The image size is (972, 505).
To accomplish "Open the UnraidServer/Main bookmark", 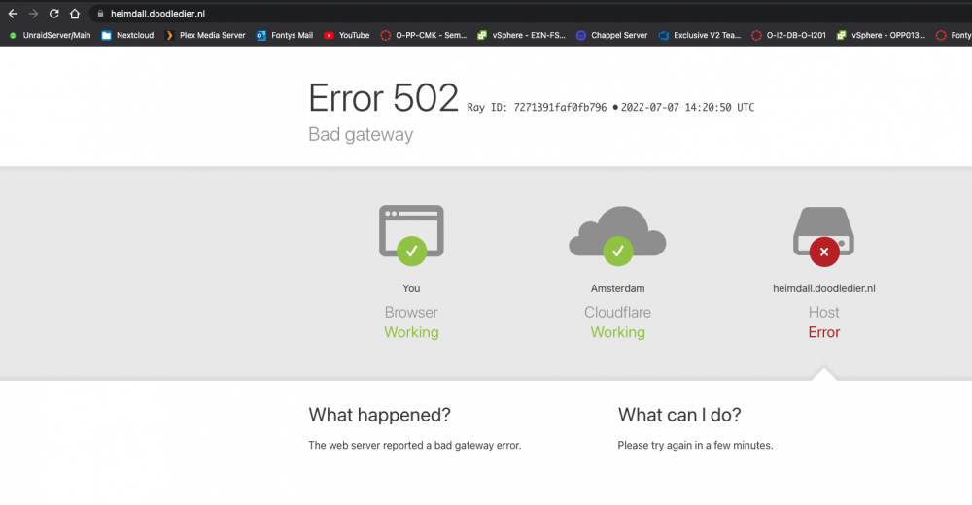I will click(x=50, y=35).
